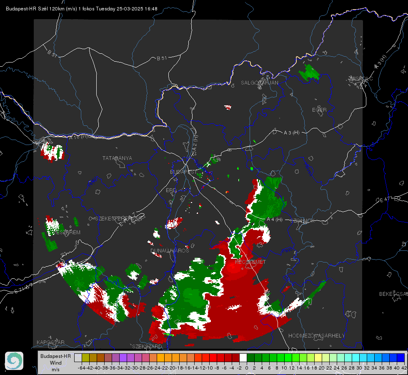Click the 0 value on the wind scale
Screen dimensions: 408x375
[x=247, y=368]
